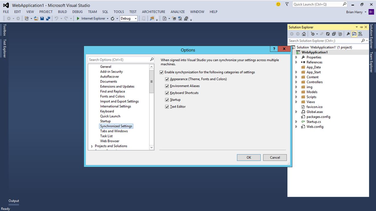The width and height of the screenshot is (376, 211).
Task: Toggle the Environment Aliases checkbox
Action: [167, 86]
